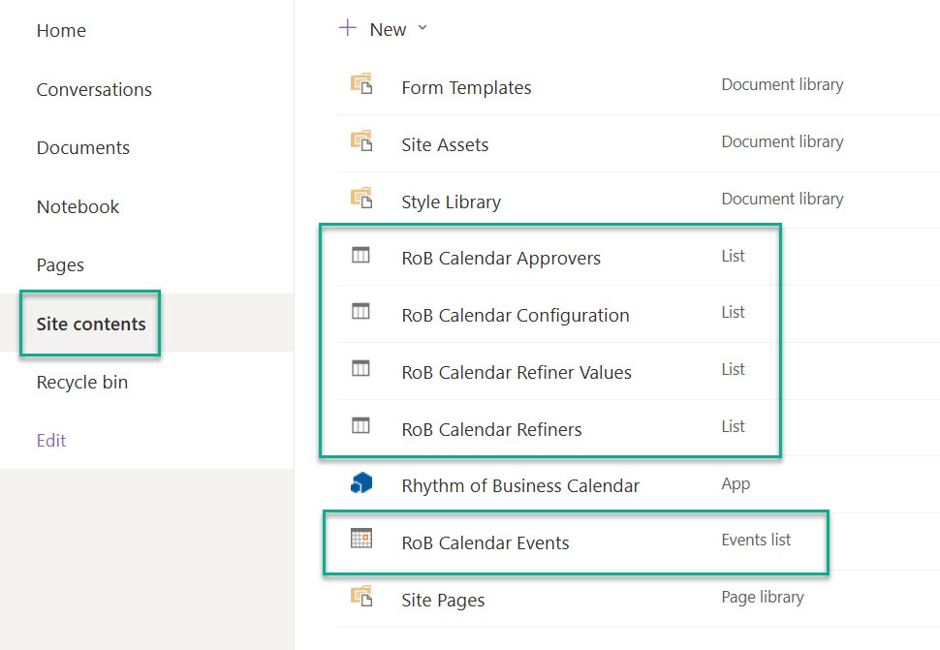Screen dimensions: 940x650
Task: Click the RoB Calendar Refiner Values list icon
Action: [360, 368]
